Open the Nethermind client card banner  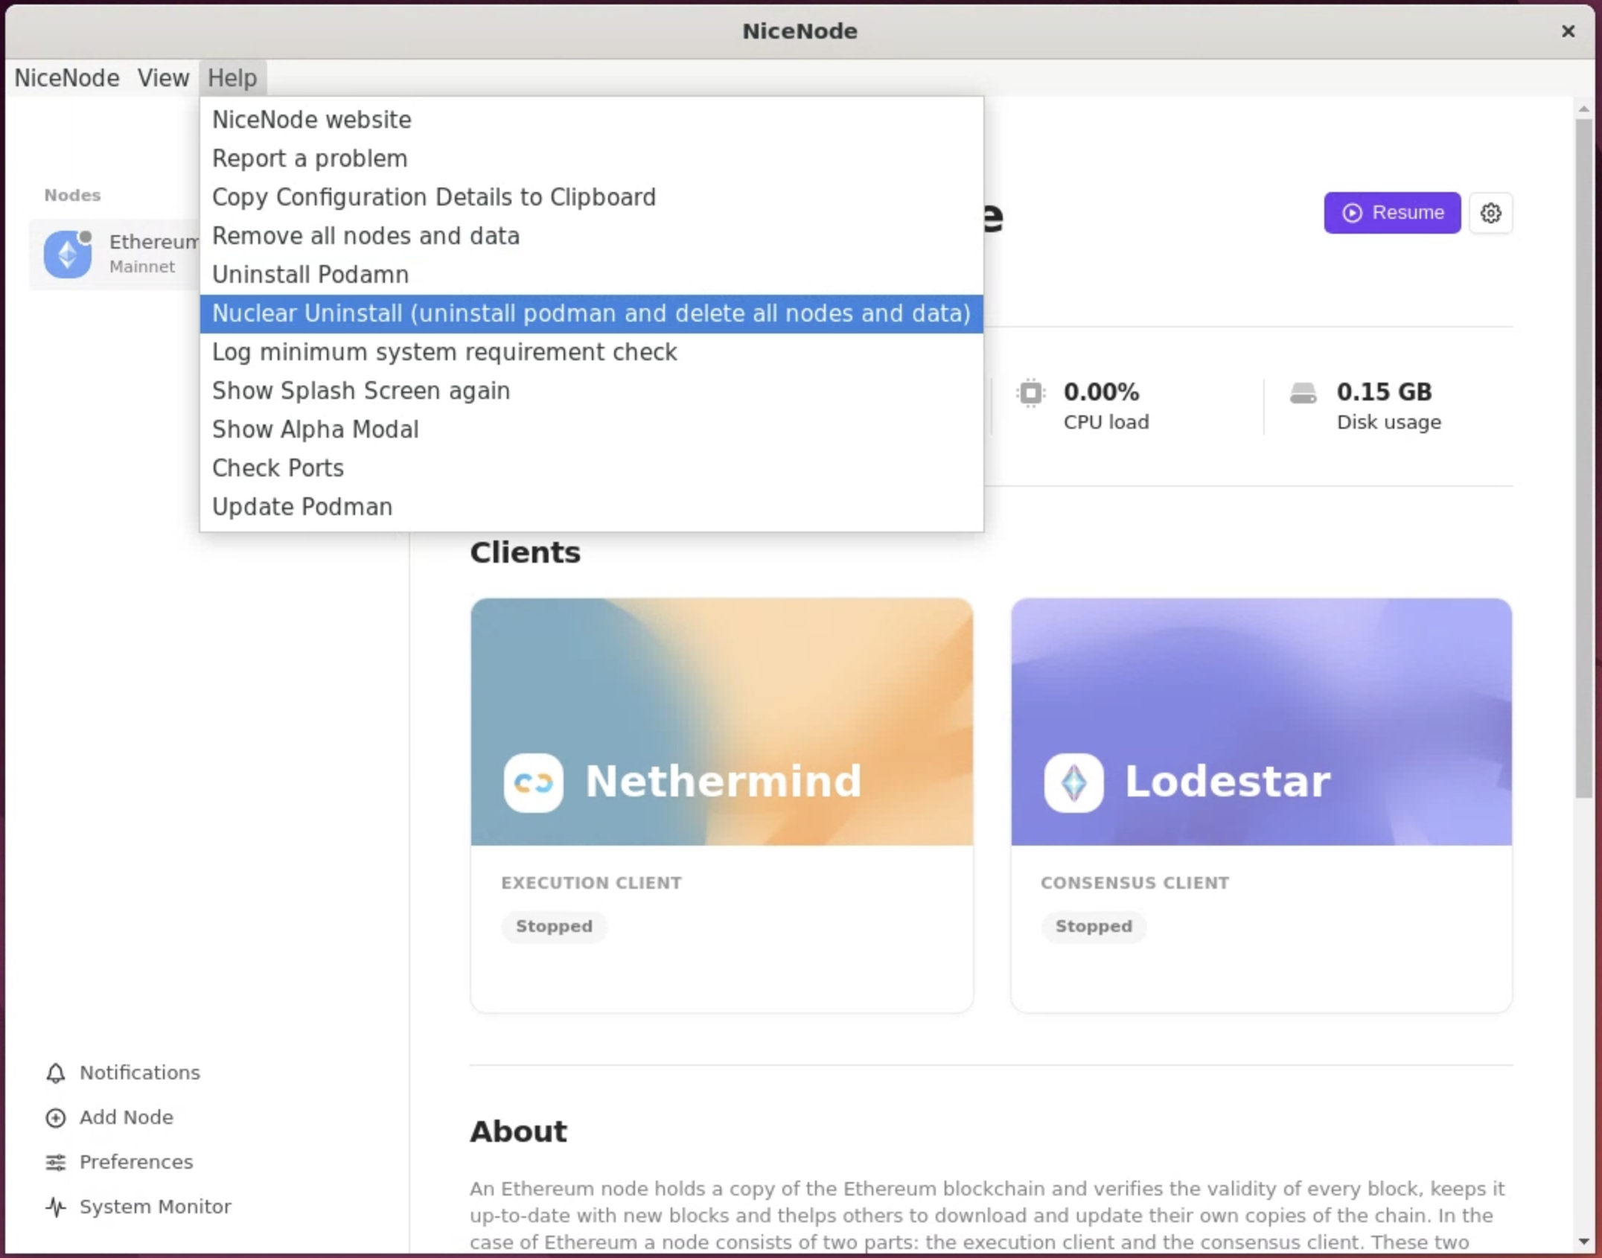[721, 722]
